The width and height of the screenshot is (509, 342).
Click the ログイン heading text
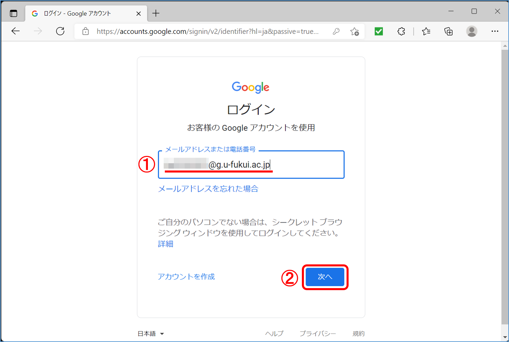[251, 109]
